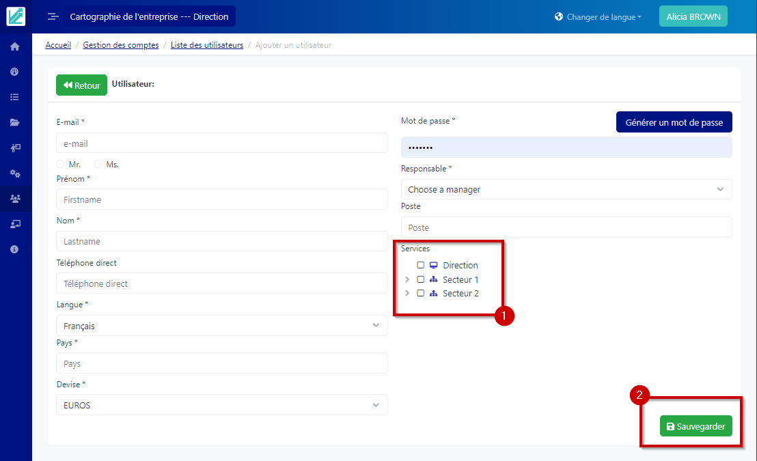Click the home icon in the sidebar

click(x=14, y=46)
